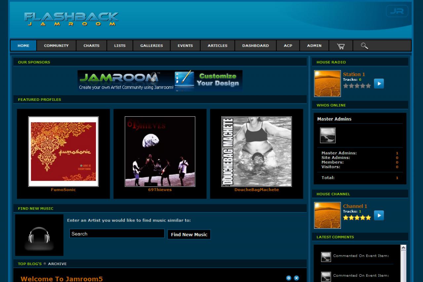Click the up arrow of the Latest Comments scrollbar
The image size is (423, 282).
coord(403,248)
